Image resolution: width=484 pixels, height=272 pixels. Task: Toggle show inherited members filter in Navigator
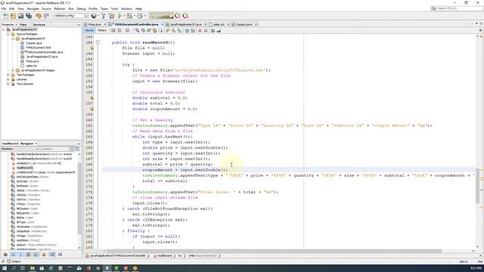[5, 255]
